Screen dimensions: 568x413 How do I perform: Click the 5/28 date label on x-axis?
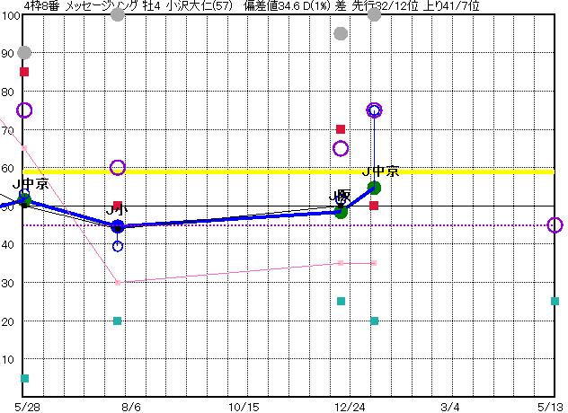28,406
